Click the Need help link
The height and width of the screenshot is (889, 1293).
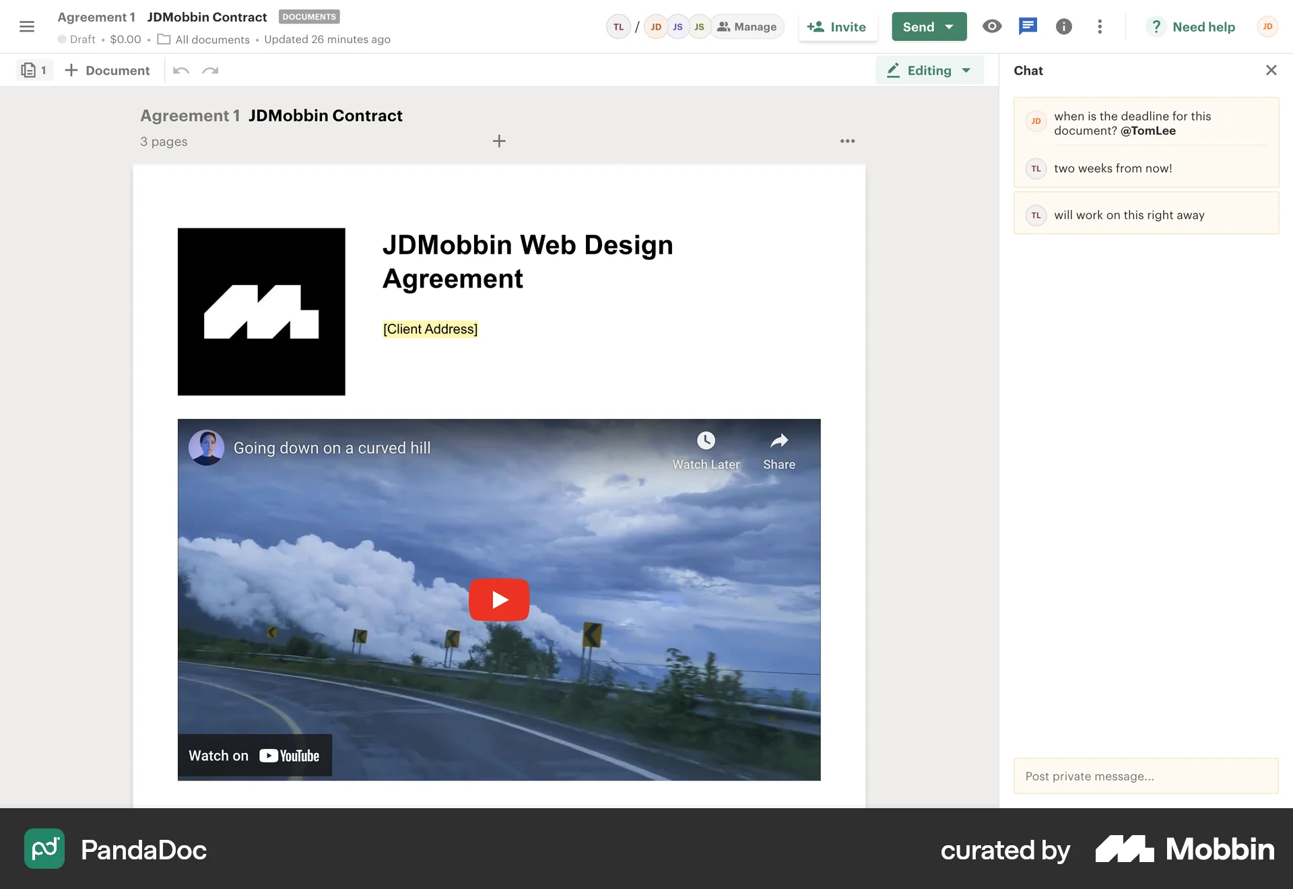(x=1203, y=27)
